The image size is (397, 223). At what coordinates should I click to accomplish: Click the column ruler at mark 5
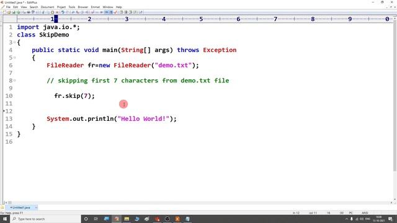[x=201, y=19]
